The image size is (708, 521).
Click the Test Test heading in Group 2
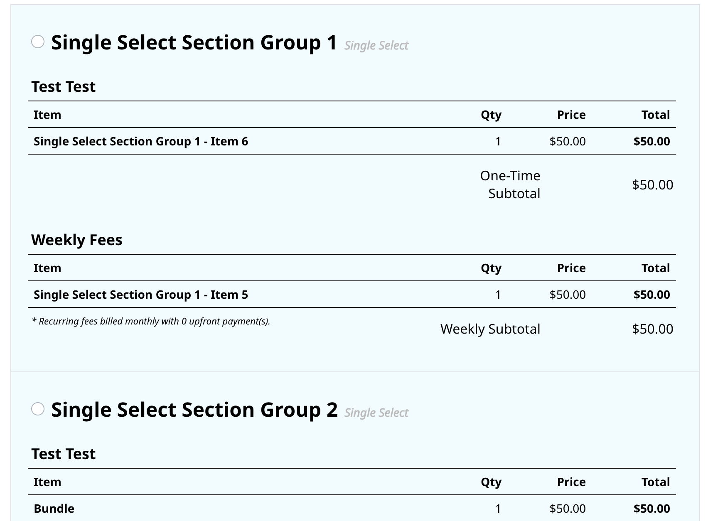pos(64,454)
